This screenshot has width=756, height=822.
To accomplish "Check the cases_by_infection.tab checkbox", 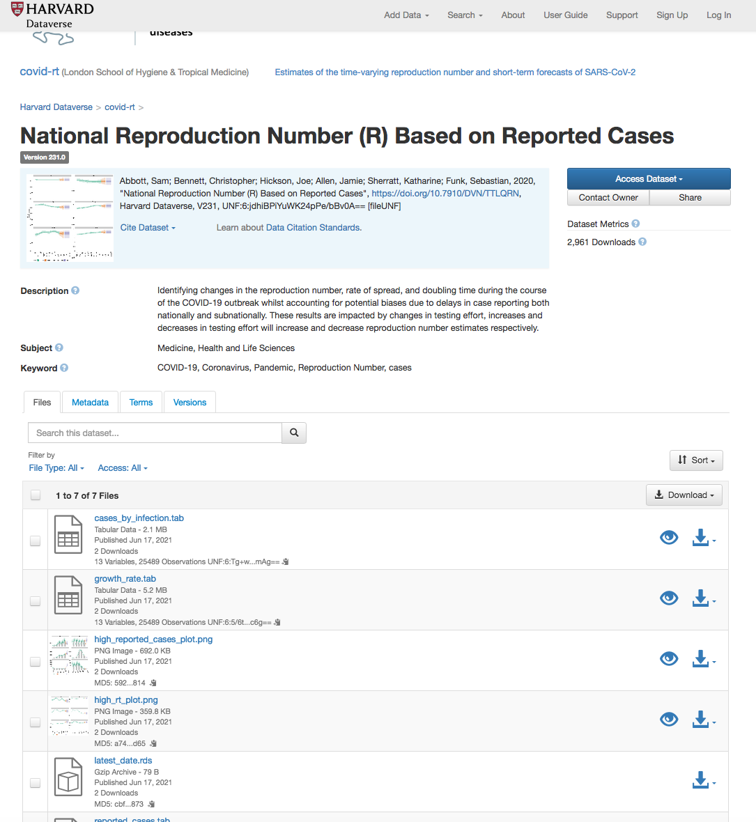I will tap(35, 541).
